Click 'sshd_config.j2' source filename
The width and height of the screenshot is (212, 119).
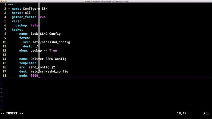click(x=42, y=67)
